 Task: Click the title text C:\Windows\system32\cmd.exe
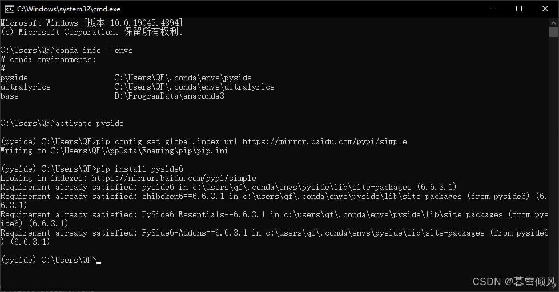coord(69,9)
